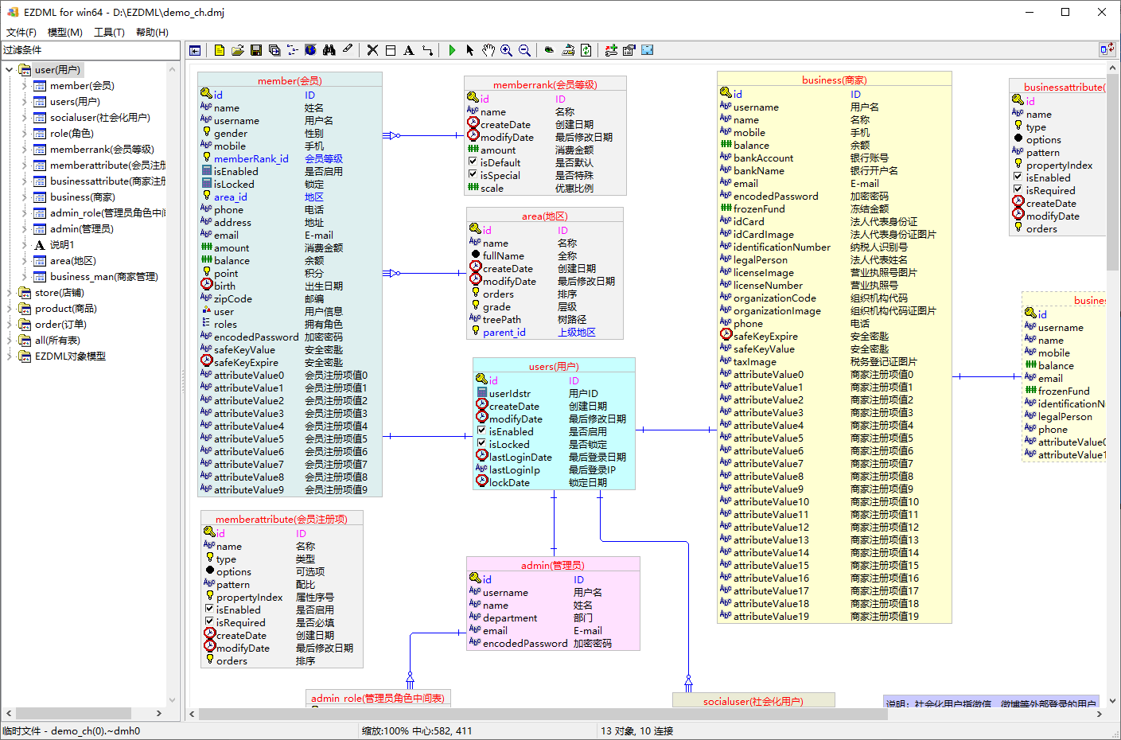Select the hand pan tool
Screen dimensions: 1121x740
(x=488, y=50)
